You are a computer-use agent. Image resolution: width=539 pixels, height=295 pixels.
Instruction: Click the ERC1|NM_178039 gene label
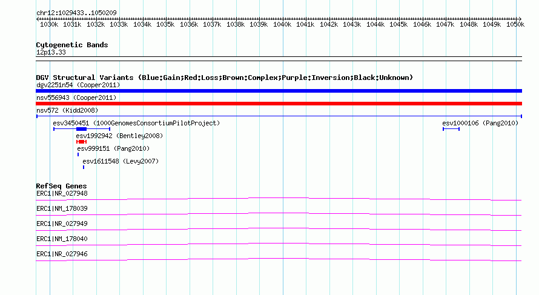[x=62, y=209]
